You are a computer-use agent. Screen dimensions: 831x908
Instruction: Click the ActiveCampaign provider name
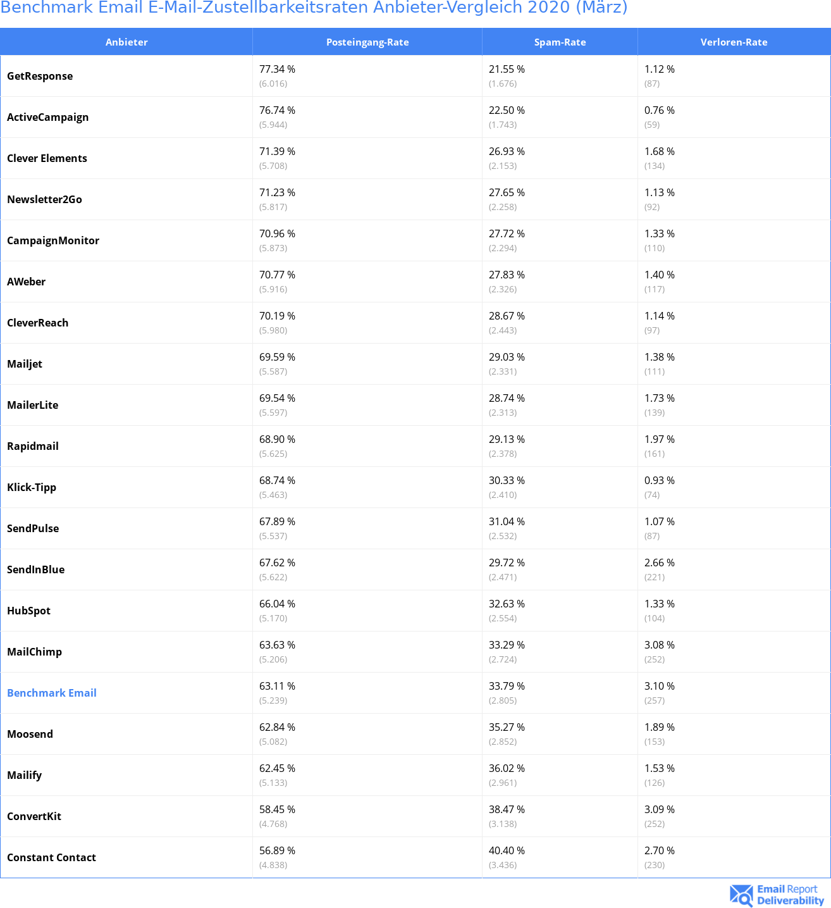pyautogui.click(x=48, y=117)
